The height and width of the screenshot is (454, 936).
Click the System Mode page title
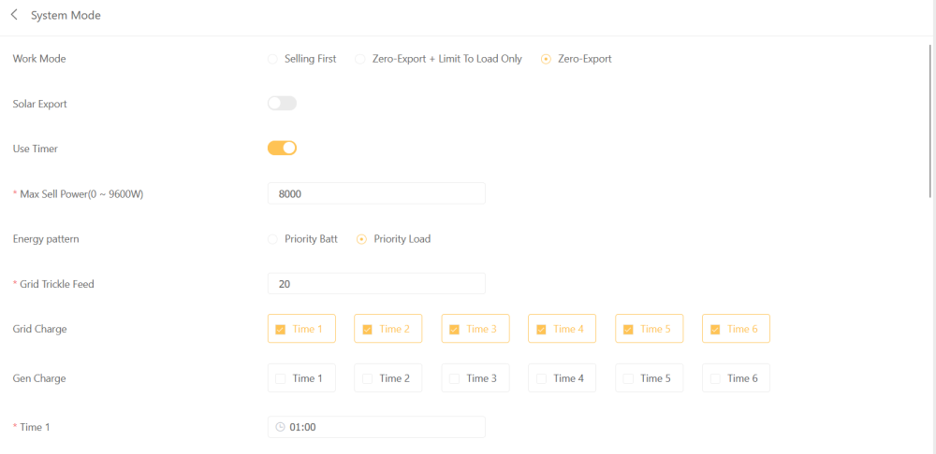(x=66, y=16)
